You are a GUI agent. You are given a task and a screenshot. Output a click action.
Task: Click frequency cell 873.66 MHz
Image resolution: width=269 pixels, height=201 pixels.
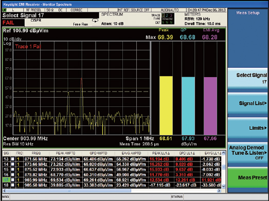(x=36, y=165)
